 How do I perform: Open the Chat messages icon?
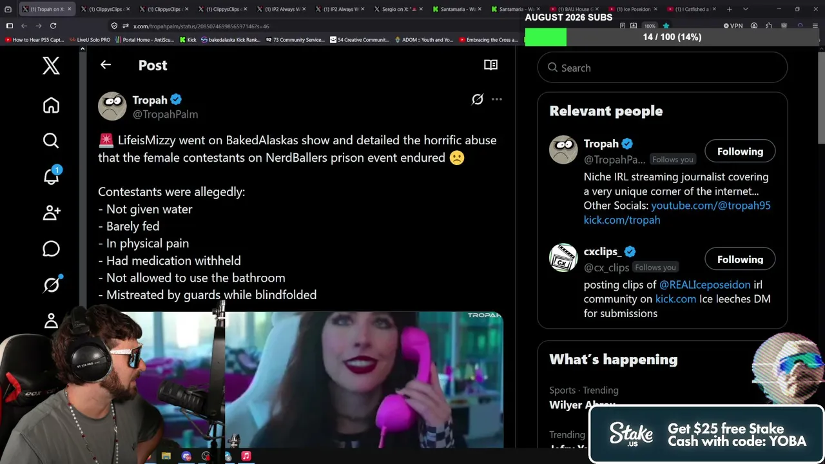pyautogui.click(x=51, y=248)
